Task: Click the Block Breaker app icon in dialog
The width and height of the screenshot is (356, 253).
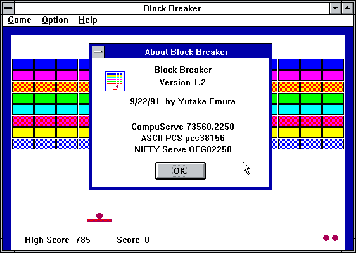Action: click(x=115, y=81)
